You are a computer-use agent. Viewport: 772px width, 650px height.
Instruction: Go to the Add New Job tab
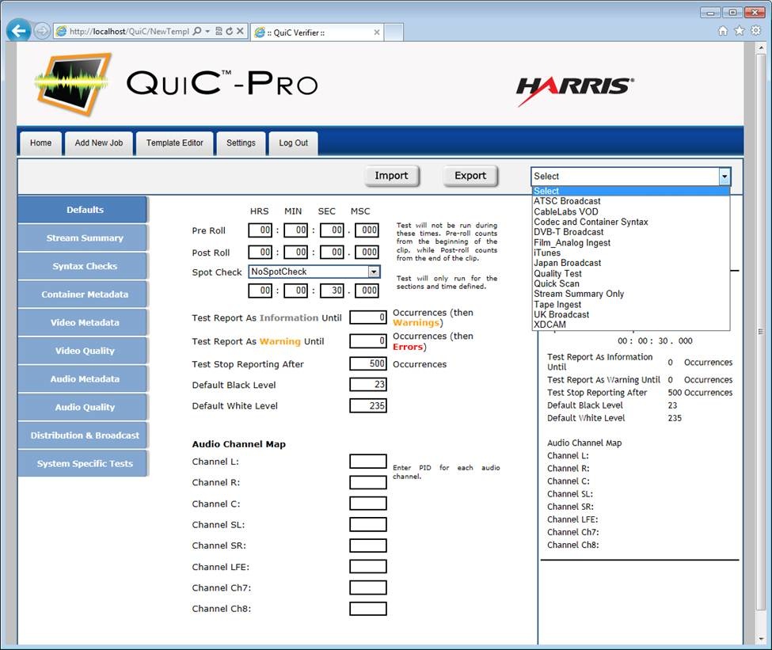[x=99, y=143]
